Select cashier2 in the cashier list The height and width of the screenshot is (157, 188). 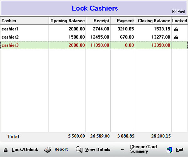(x=10, y=37)
